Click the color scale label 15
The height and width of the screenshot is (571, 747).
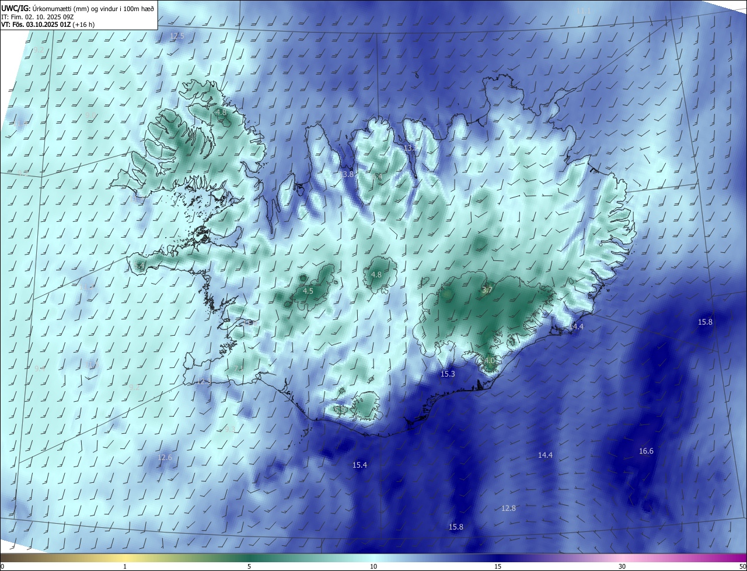(498, 566)
